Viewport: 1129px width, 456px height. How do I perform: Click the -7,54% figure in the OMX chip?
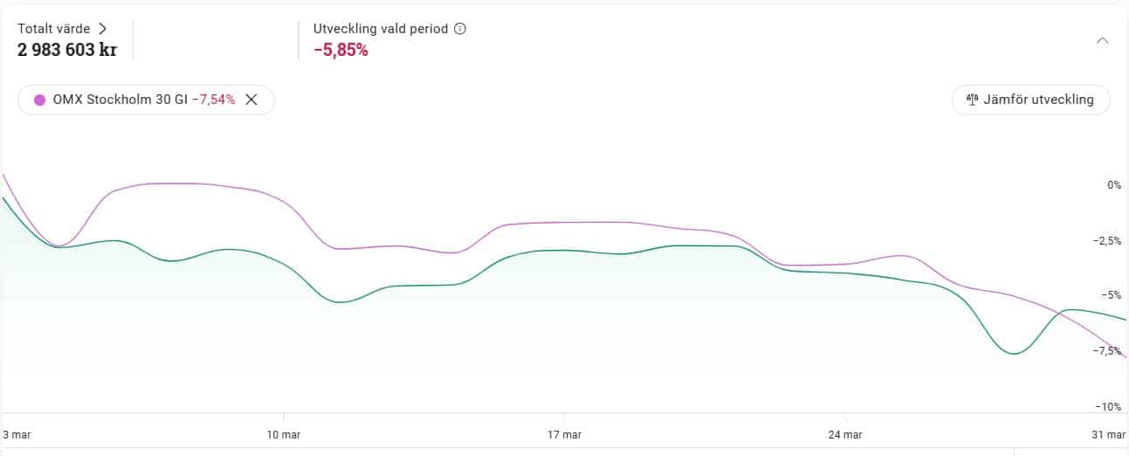(214, 100)
